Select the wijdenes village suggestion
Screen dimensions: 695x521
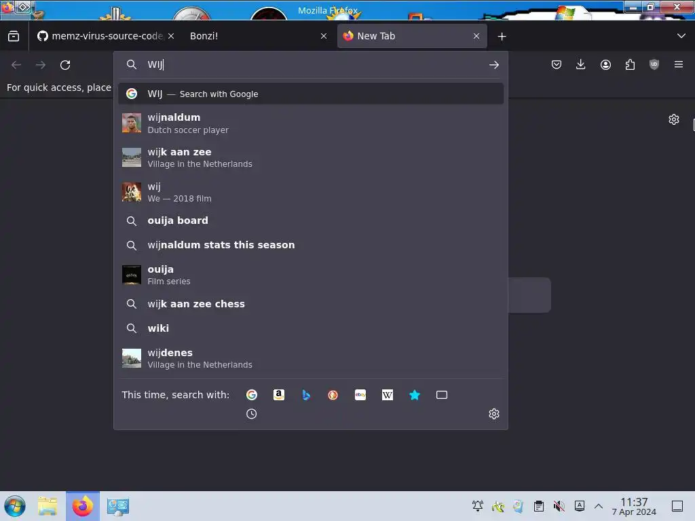pyautogui.click(x=311, y=358)
